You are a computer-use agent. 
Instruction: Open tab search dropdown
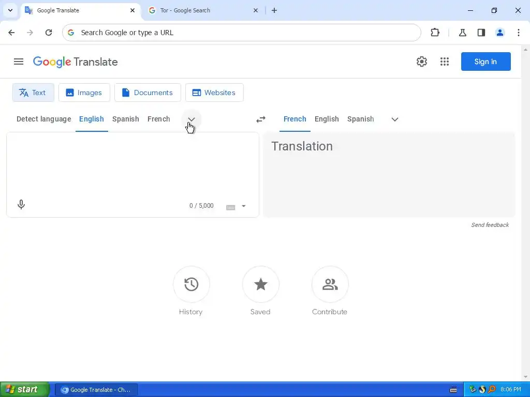10,10
